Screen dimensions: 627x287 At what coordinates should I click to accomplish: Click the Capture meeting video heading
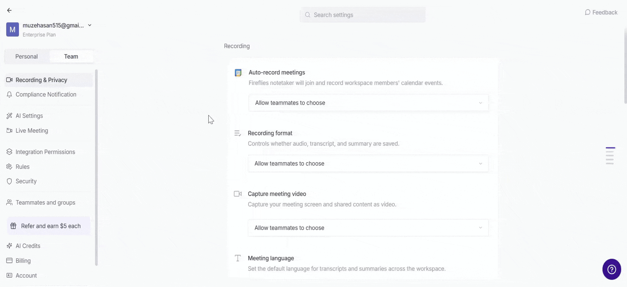coord(277,194)
